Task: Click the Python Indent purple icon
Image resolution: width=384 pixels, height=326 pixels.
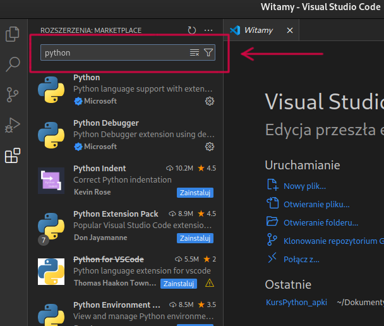Action: (x=51, y=181)
